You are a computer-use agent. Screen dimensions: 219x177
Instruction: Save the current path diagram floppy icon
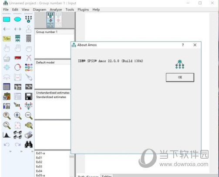coord(29,96)
